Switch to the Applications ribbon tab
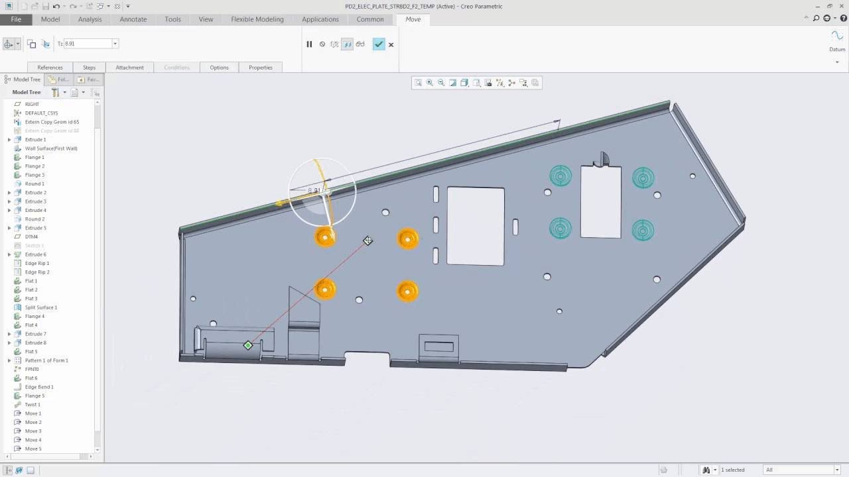Viewport: 849px width, 477px height. tap(320, 19)
